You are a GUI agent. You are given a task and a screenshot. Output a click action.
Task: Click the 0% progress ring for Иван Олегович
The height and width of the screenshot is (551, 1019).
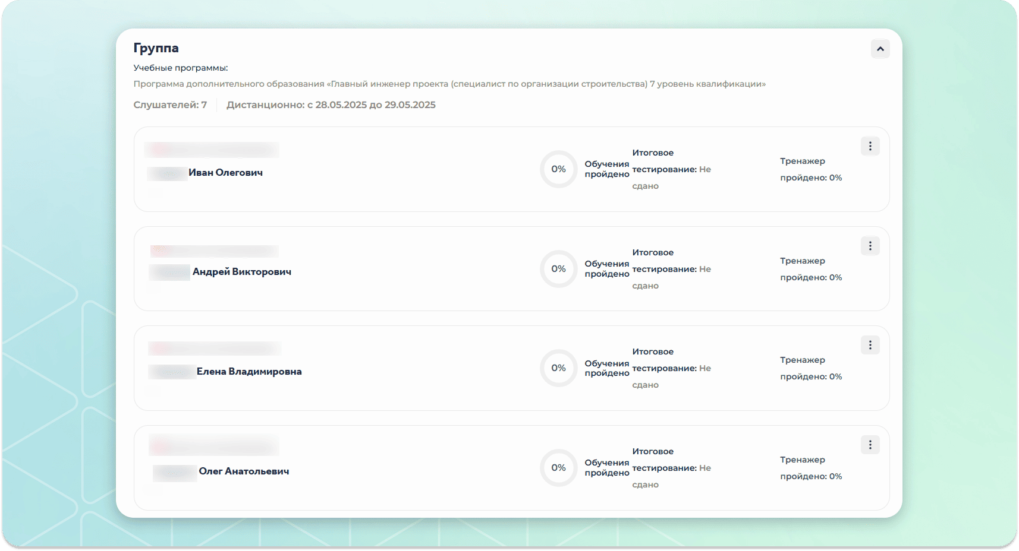[x=558, y=169]
